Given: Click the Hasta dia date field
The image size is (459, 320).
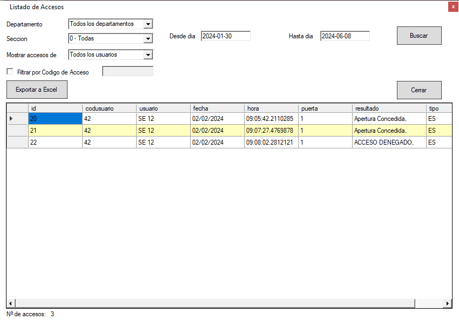Looking at the screenshot, I should pyautogui.click(x=345, y=36).
